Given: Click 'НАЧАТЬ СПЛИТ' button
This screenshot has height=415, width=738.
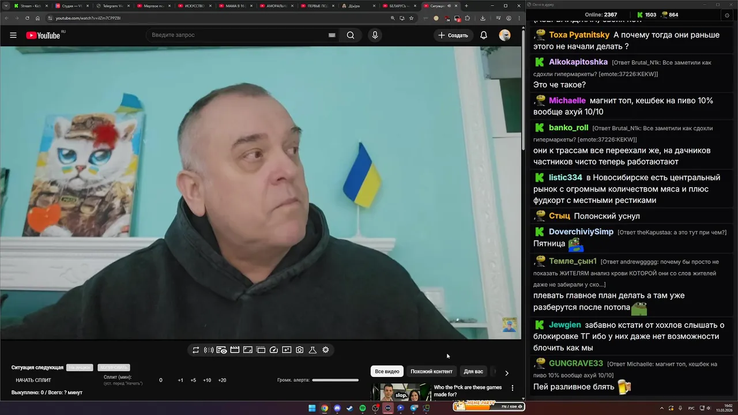Looking at the screenshot, I should point(33,380).
